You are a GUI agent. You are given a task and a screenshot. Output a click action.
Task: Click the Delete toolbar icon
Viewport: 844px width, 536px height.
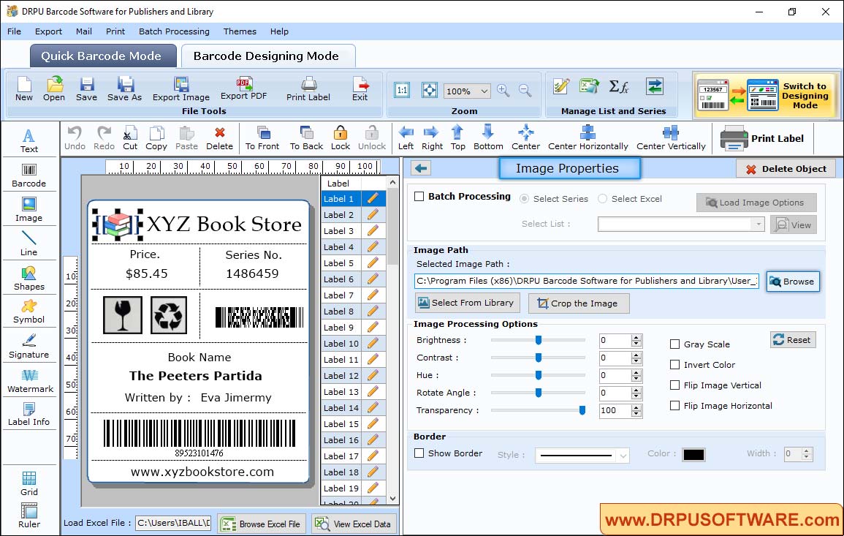coord(220,138)
